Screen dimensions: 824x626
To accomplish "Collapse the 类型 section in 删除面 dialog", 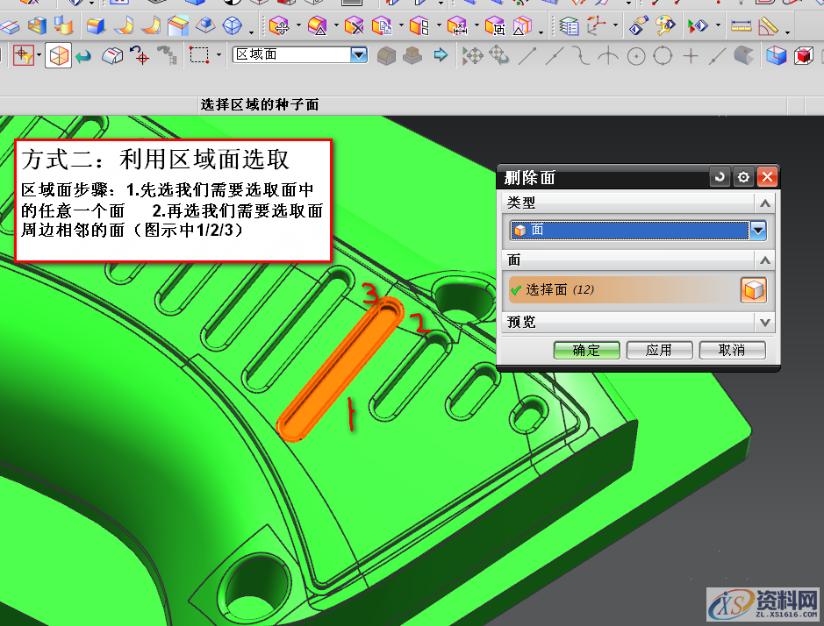I will pyautogui.click(x=764, y=202).
